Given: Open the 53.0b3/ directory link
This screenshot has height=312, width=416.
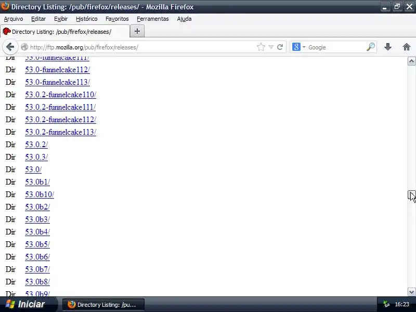Looking at the screenshot, I should click(x=37, y=219).
